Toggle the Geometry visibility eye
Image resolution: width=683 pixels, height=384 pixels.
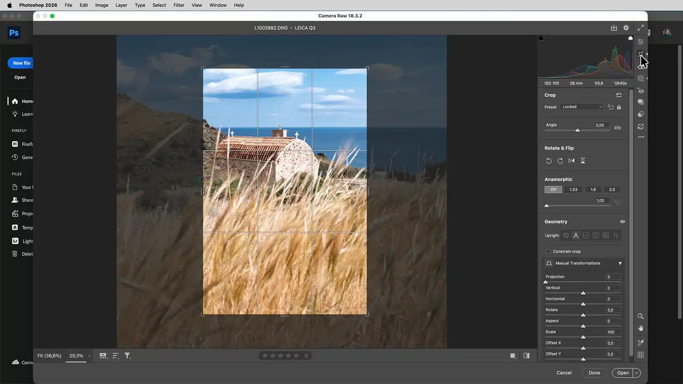(622, 221)
